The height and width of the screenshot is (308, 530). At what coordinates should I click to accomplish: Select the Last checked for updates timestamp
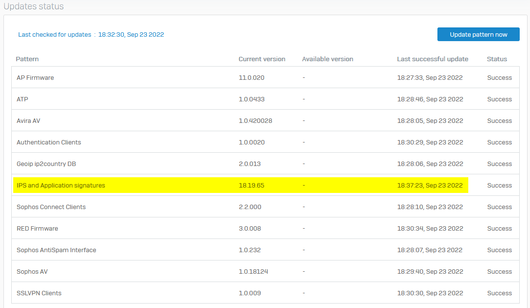(x=131, y=34)
